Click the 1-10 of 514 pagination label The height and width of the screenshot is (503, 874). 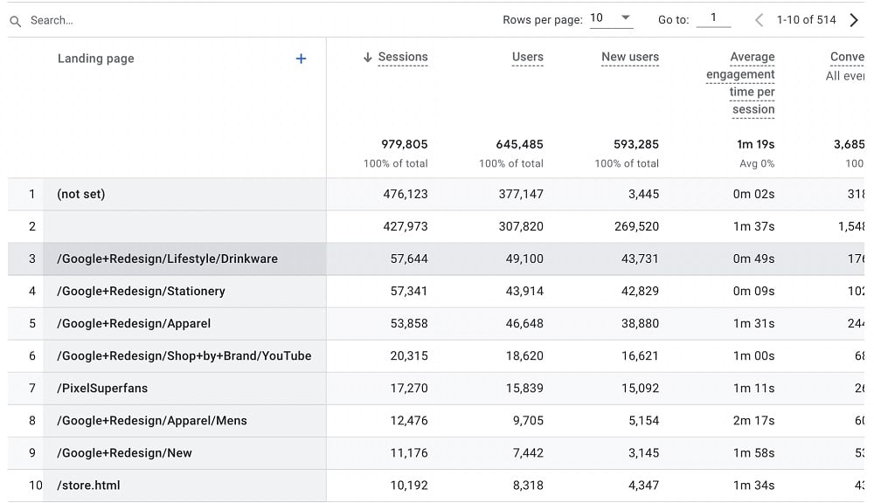806,19
